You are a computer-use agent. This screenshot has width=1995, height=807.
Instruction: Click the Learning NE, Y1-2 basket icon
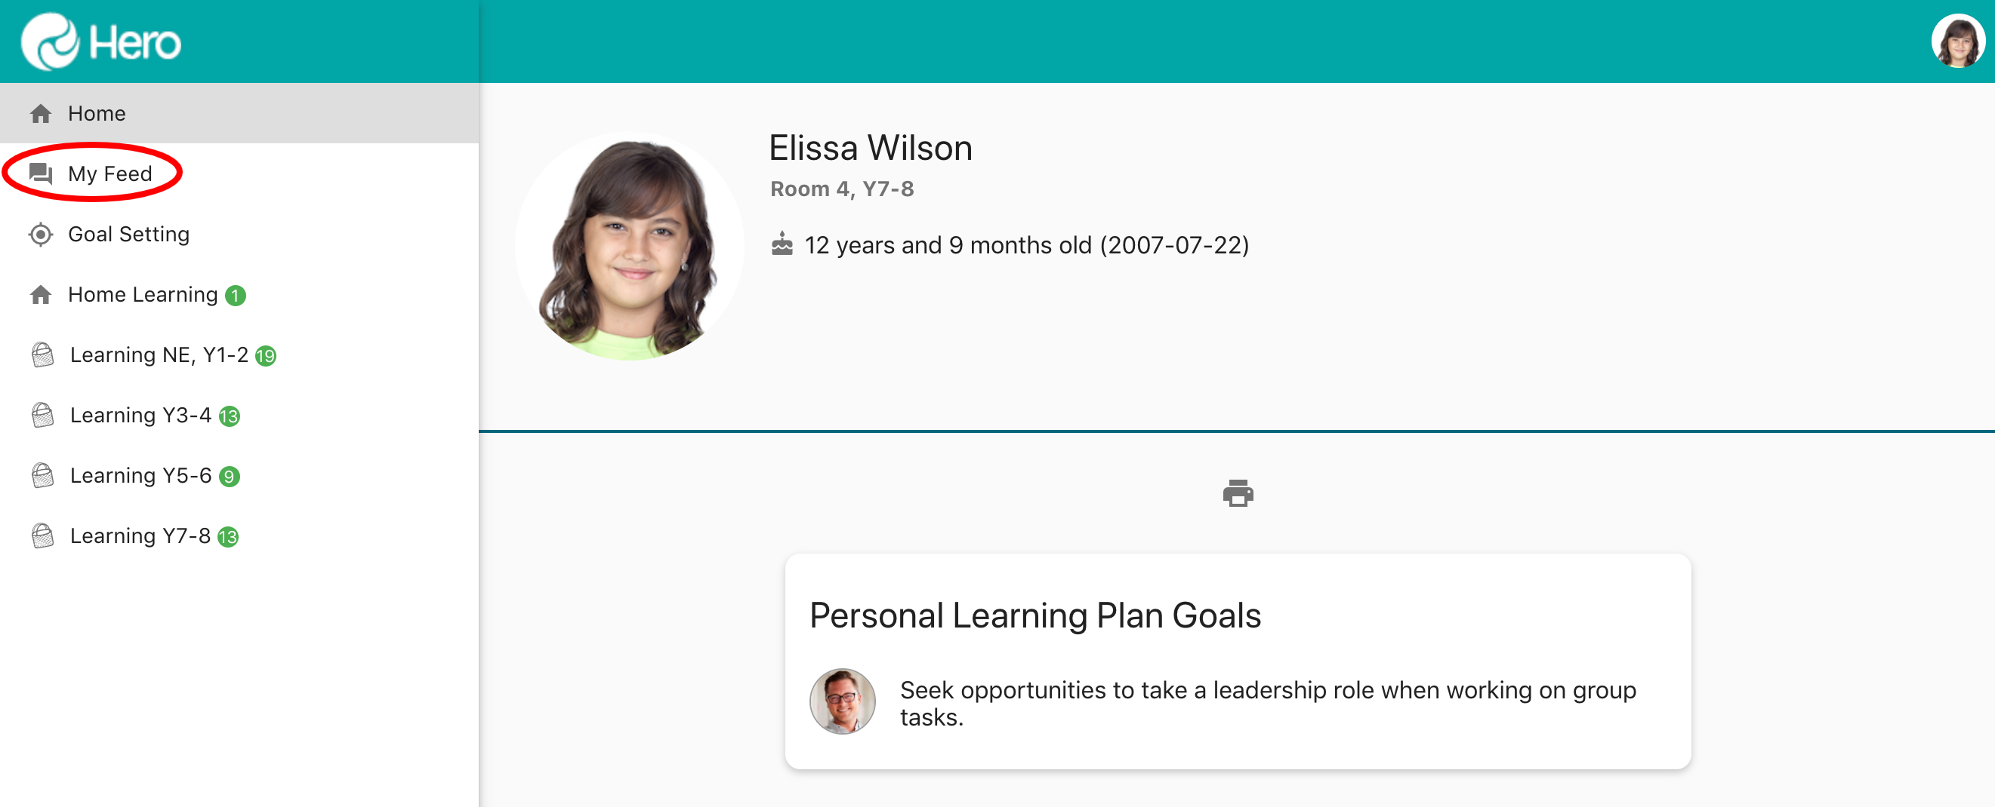42,354
